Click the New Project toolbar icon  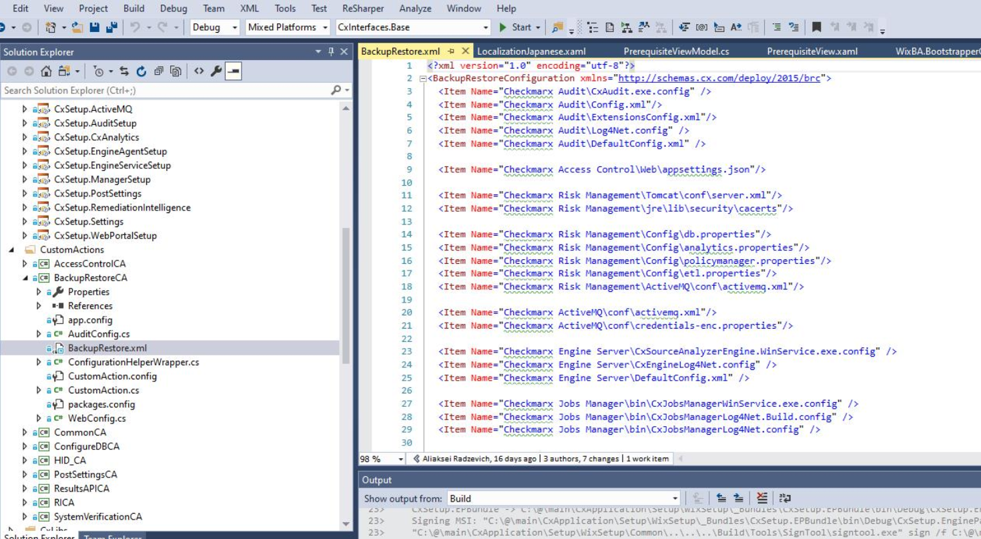coord(51,27)
